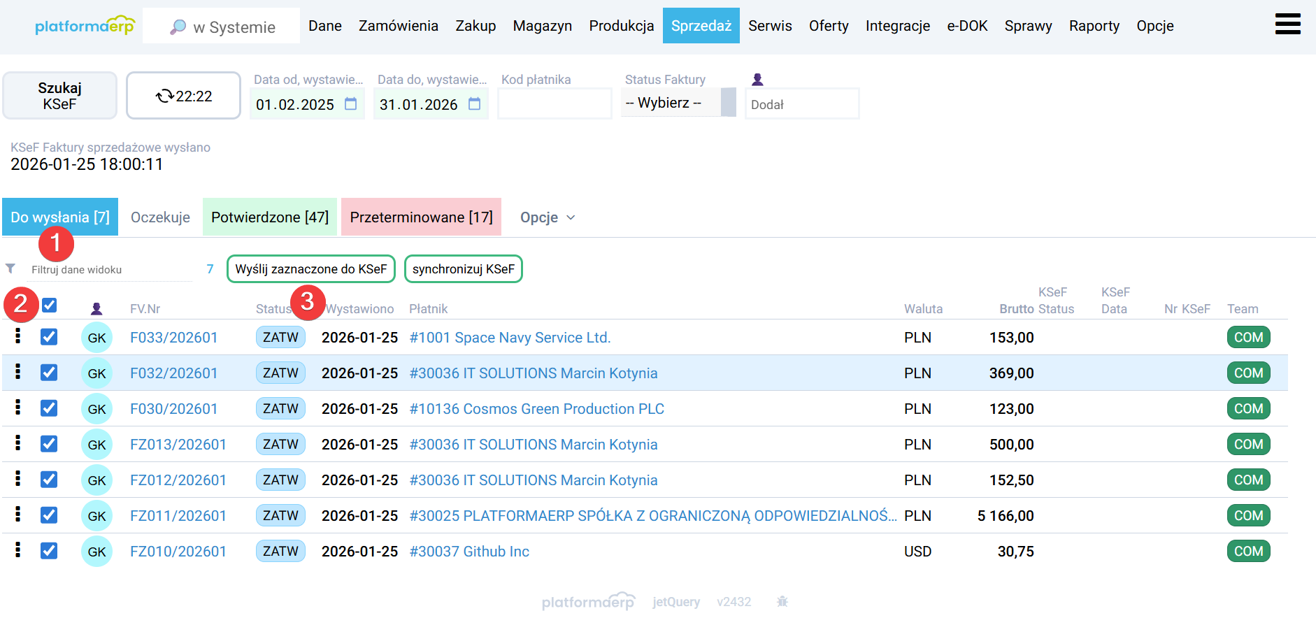
Task: Switch to Przeterminowane [17] tab
Action: click(421, 217)
